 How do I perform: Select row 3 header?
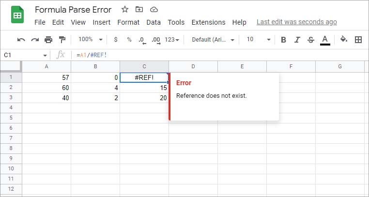point(11,98)
